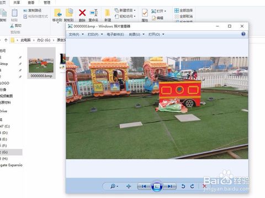Click the up arrow in Explorer address bar
Image resolution: width=265 pixels, height=198 pixels.
click(x=6, y=40)
